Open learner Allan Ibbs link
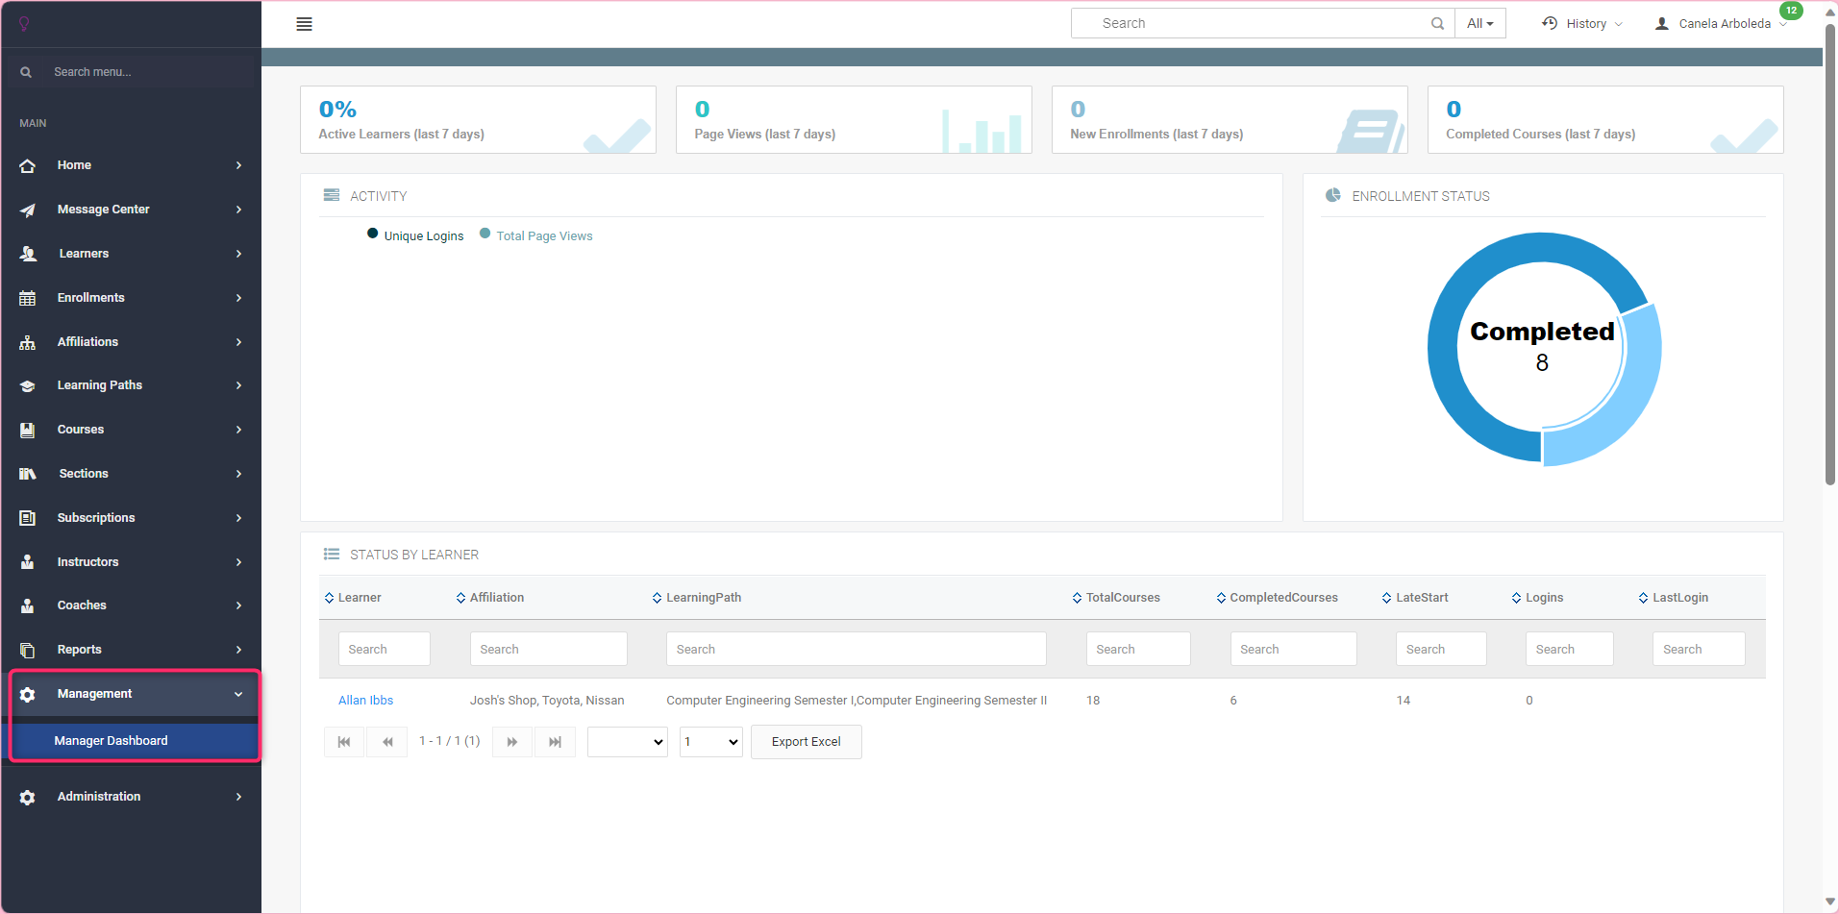 click(365, 701)
